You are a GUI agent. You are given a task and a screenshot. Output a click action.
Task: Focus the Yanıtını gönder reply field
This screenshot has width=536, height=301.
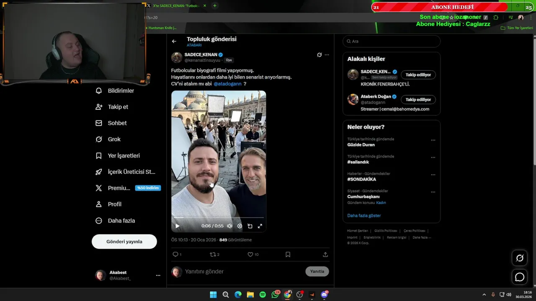[x=243, y=272]
